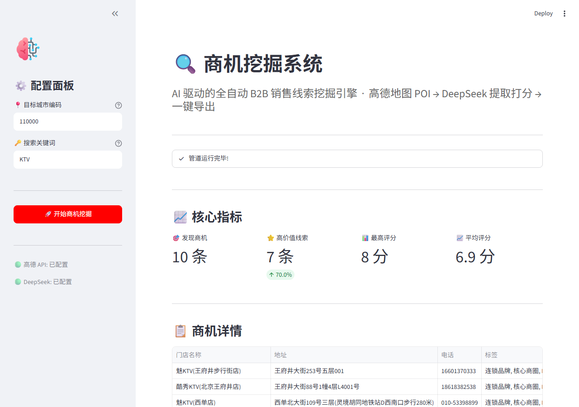Click phone number 18618382538
This screenshot has height=407, width=579.
(x=460, y=387)
